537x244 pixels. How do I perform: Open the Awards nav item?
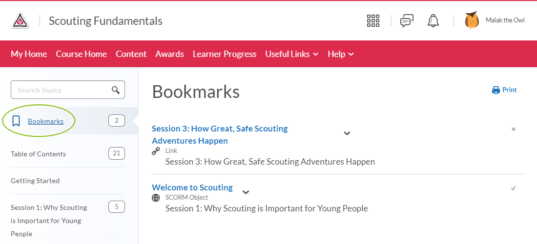click(169, 54)
